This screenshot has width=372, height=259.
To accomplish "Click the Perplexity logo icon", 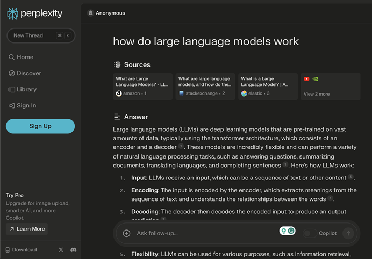I will [x=12, y=13].
